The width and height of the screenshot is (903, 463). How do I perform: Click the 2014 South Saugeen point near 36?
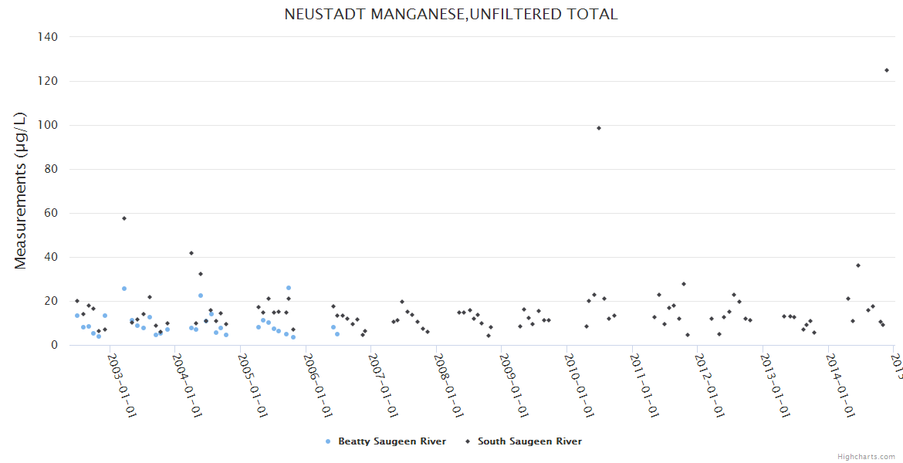point(858,265)
